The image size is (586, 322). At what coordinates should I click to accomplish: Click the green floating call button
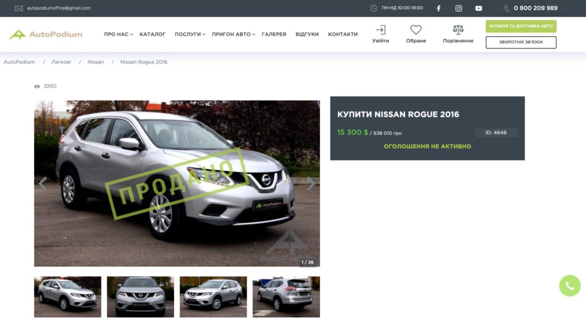coord(569,286)
